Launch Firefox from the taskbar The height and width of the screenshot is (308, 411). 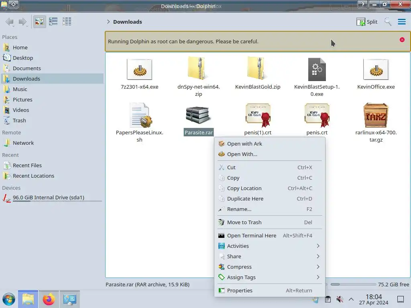coord(49,299)
